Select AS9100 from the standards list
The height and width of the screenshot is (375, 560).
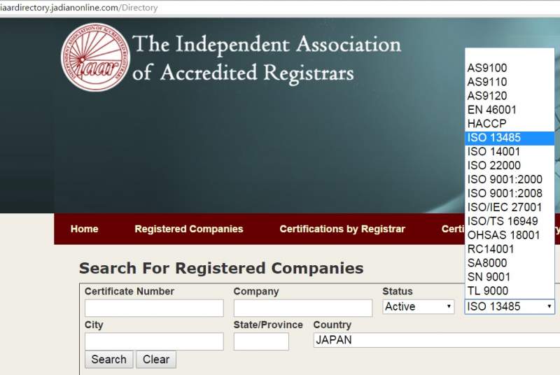(510, 68)
